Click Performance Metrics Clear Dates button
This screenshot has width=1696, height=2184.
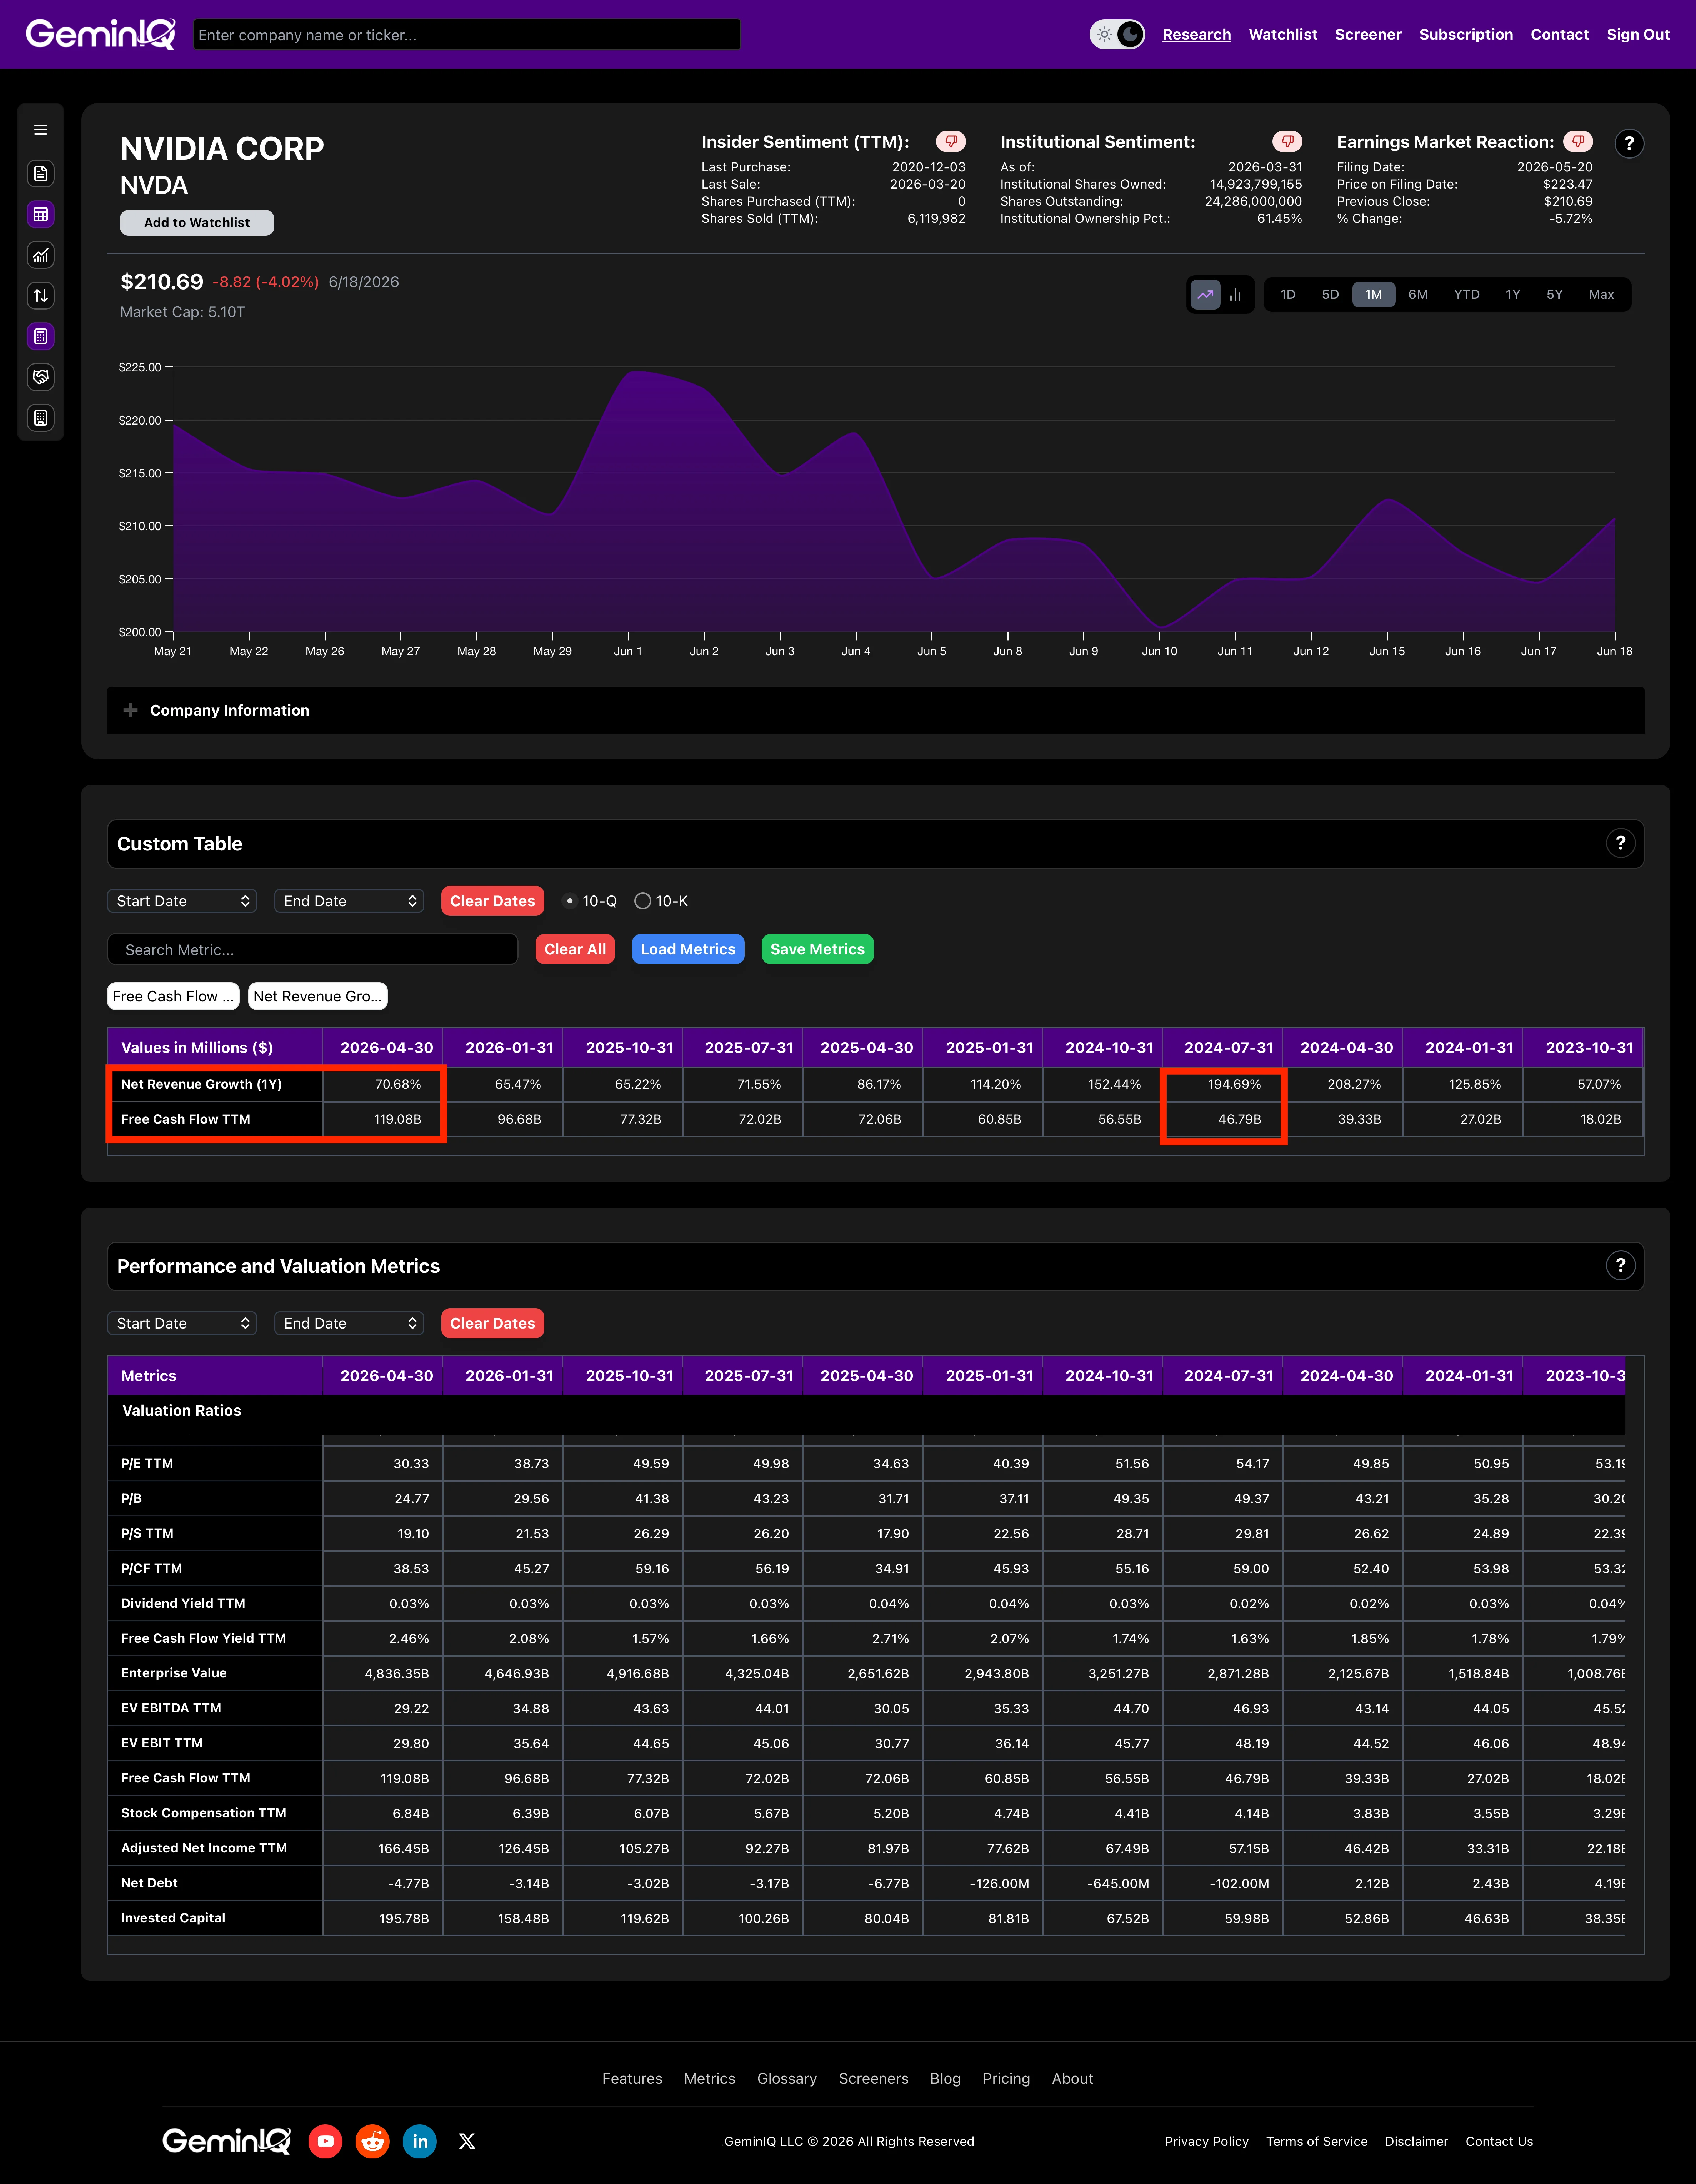click(x=492, y=1323)
